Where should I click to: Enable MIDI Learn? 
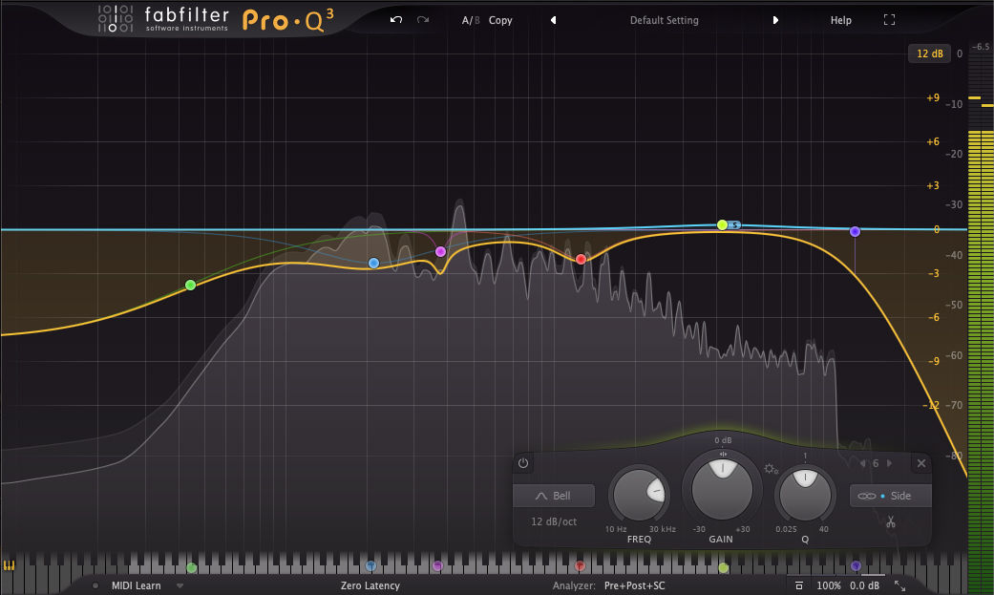coord(136,585)
